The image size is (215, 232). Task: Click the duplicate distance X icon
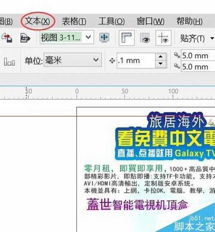point(177,55)
